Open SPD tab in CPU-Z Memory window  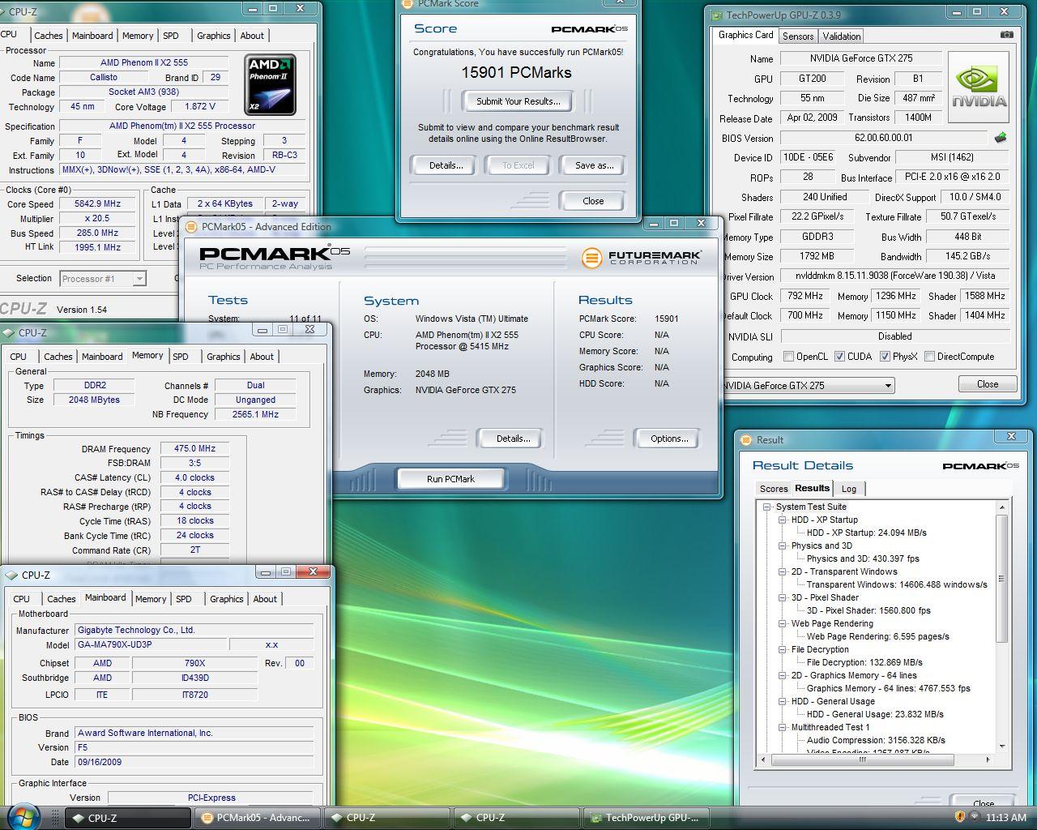tap(181, 357)
